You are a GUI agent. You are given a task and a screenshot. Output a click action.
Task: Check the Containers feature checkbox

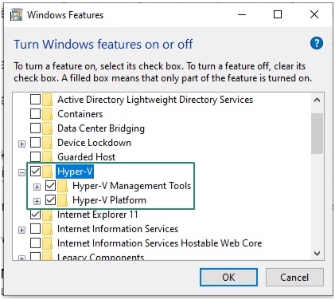coord(35,114)
